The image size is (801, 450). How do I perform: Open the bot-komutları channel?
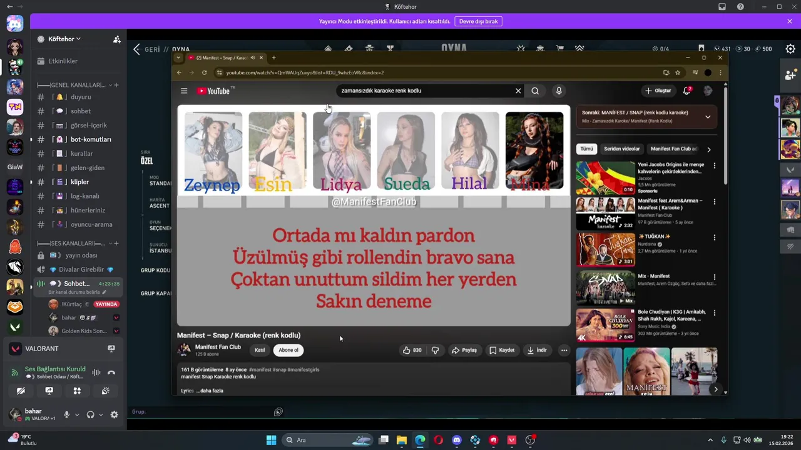click(78, 139)
